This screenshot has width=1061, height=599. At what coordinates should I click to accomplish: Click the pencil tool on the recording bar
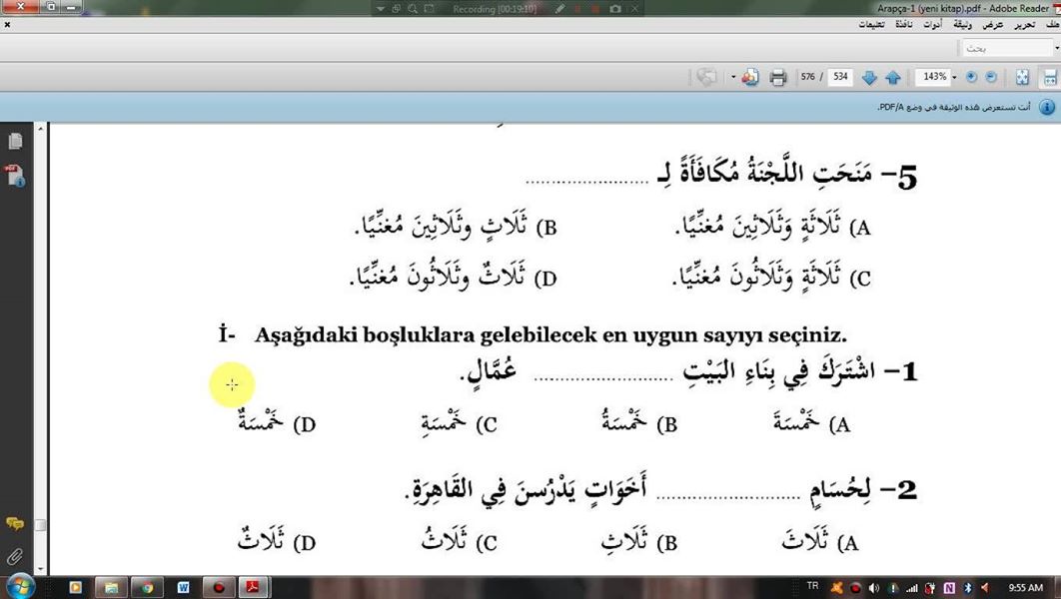(x=560, y=9)
